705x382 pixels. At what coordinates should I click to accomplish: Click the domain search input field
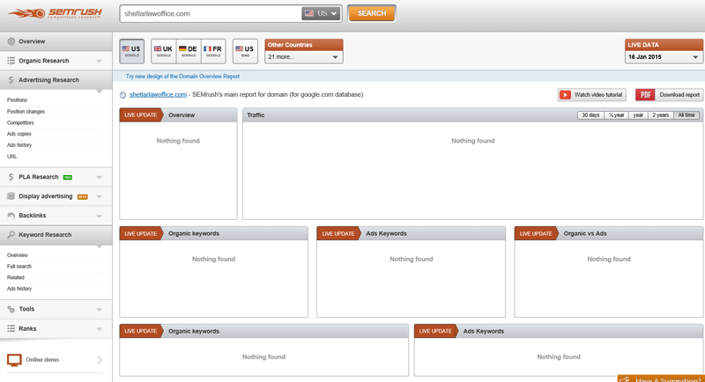click(x=211, y=13)
